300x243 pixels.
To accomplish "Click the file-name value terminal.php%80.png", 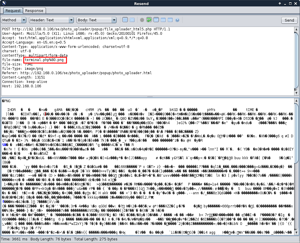I will 44,60.
